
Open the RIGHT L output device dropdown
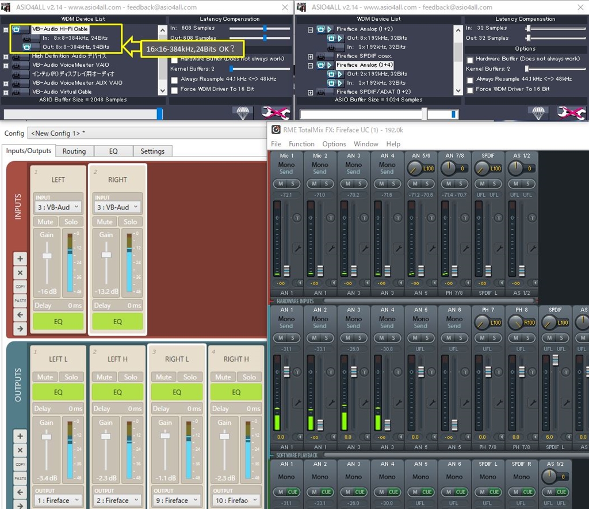[177, 500]
